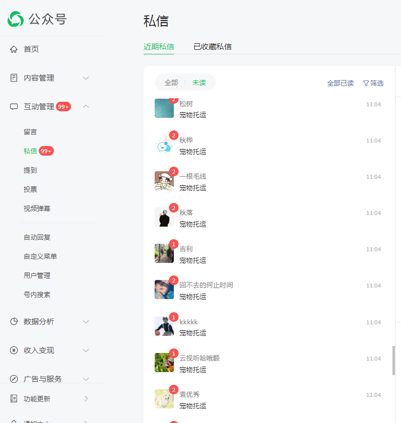Expand the 广告与服务 menu chevron
Viewport: 401px width, 423px height.
point(86,379)
